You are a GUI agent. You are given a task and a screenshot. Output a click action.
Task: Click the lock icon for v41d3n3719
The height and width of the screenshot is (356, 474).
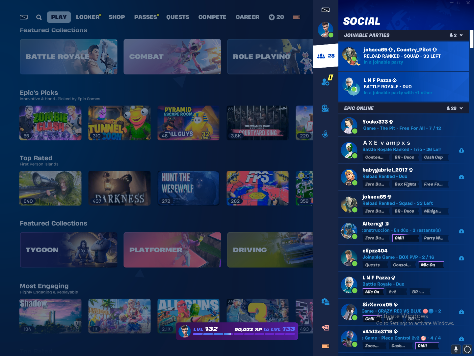[x=461, y=339]
